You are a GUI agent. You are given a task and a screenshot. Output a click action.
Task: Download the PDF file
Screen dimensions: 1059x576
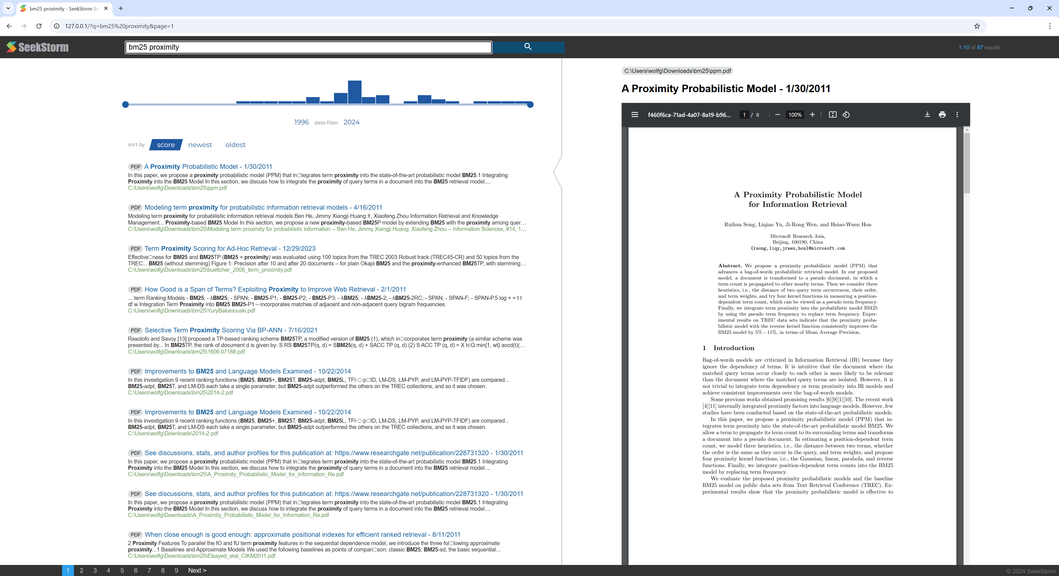click(927, 115)
